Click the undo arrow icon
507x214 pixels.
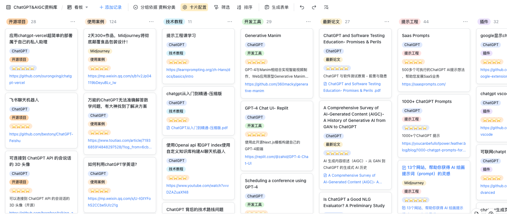pyautogui.click(x=302, y=7)
